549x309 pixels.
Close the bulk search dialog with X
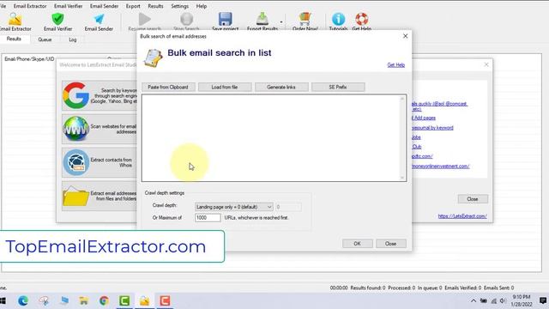click(405, 36)
